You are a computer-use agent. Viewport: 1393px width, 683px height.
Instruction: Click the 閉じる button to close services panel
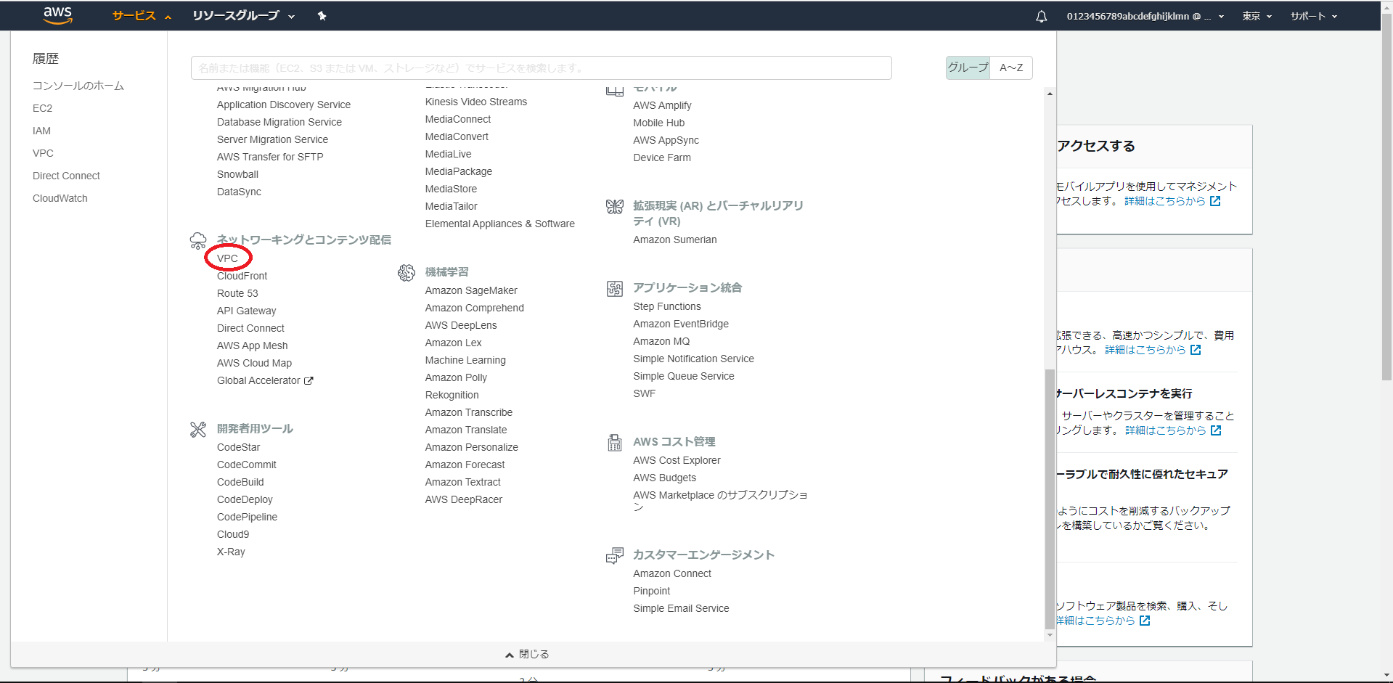click(x=528, y=653)
